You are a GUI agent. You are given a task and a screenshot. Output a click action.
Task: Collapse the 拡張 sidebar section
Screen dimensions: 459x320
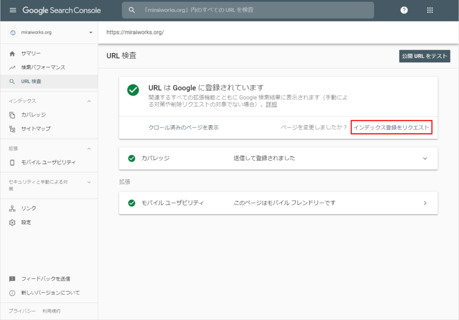click(89, 149)
